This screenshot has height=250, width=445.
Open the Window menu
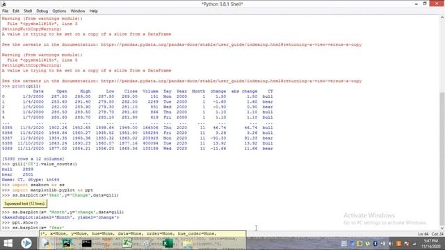click(x=77, y=11)
